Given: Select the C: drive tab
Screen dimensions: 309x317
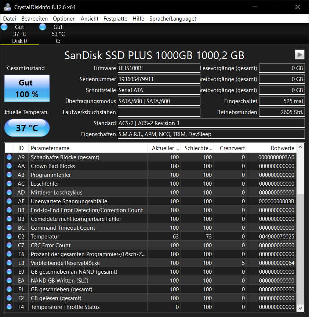Looking at the screenshot, I should point(58,34).
